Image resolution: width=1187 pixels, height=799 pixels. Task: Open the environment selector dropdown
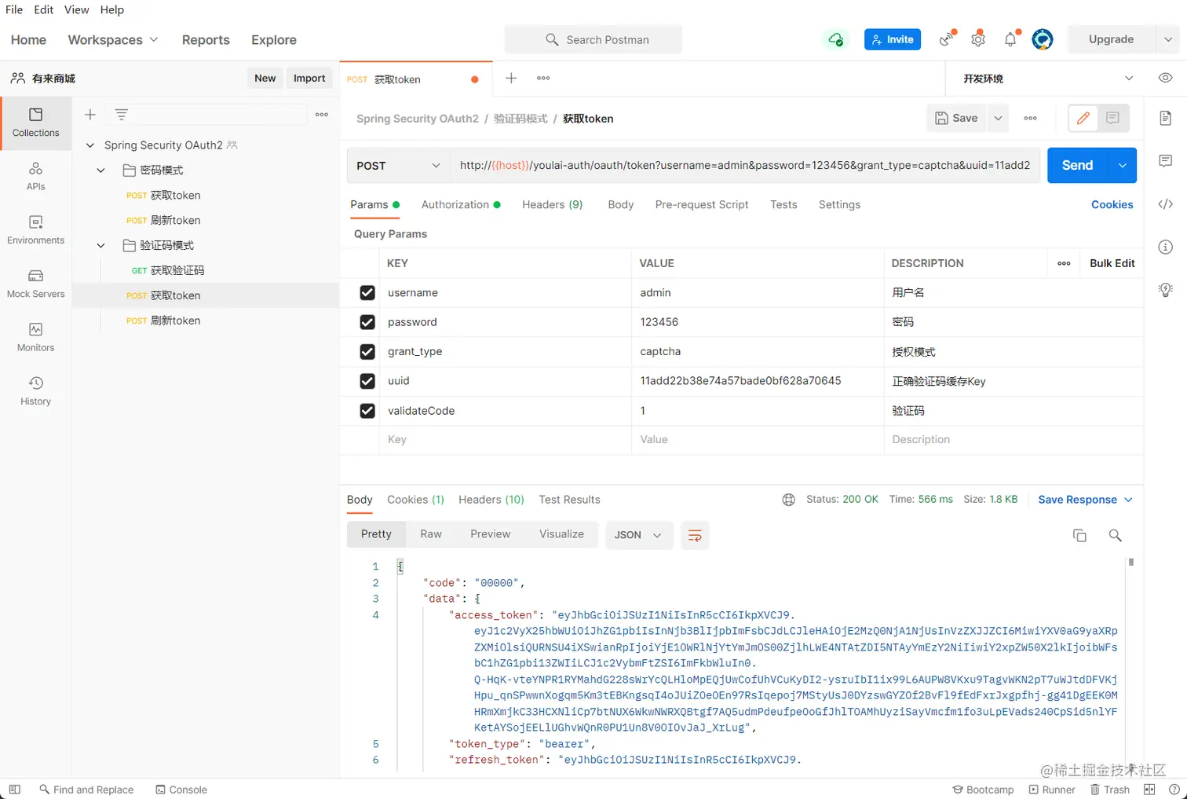(x=1048, y=79)
